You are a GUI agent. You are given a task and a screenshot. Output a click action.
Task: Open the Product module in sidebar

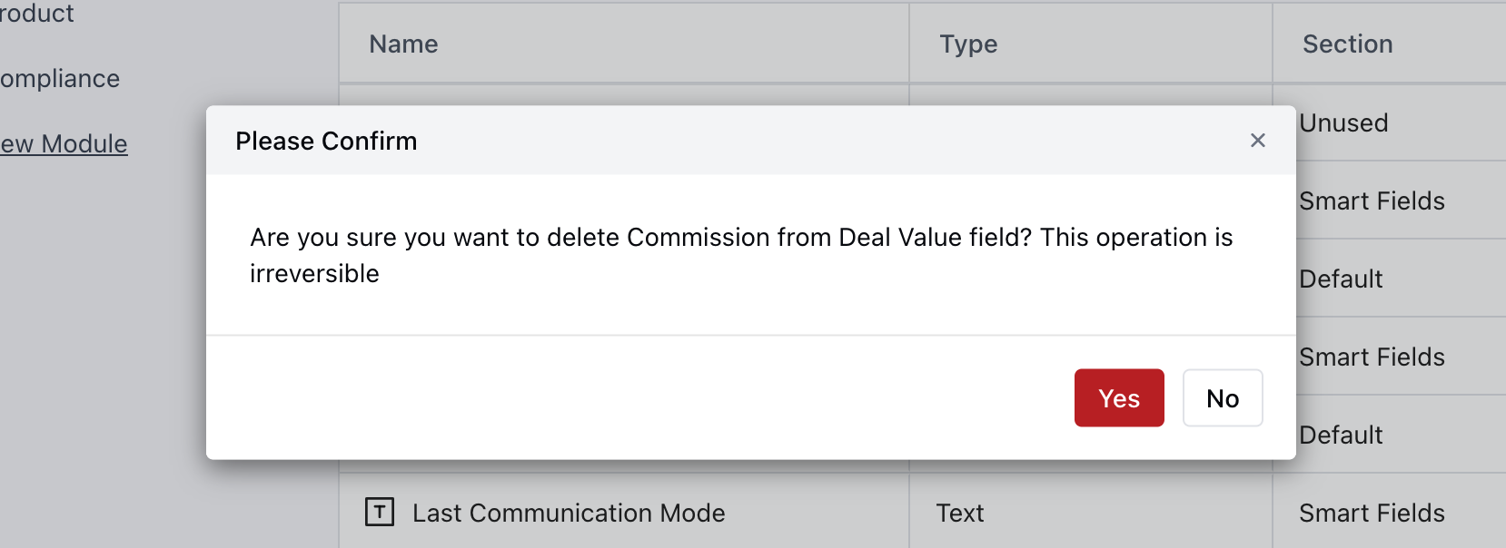36,14
